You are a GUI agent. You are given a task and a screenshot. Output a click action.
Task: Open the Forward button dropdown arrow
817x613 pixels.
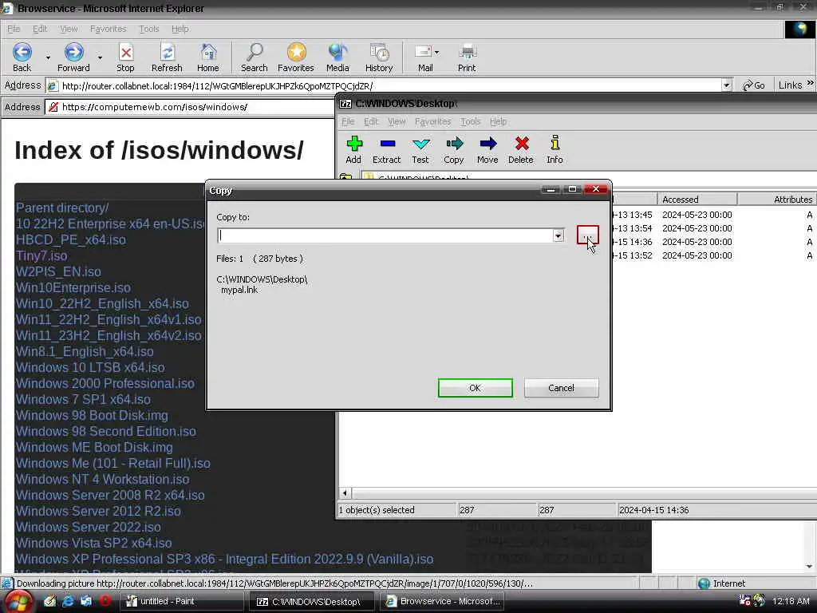point(100,57)
